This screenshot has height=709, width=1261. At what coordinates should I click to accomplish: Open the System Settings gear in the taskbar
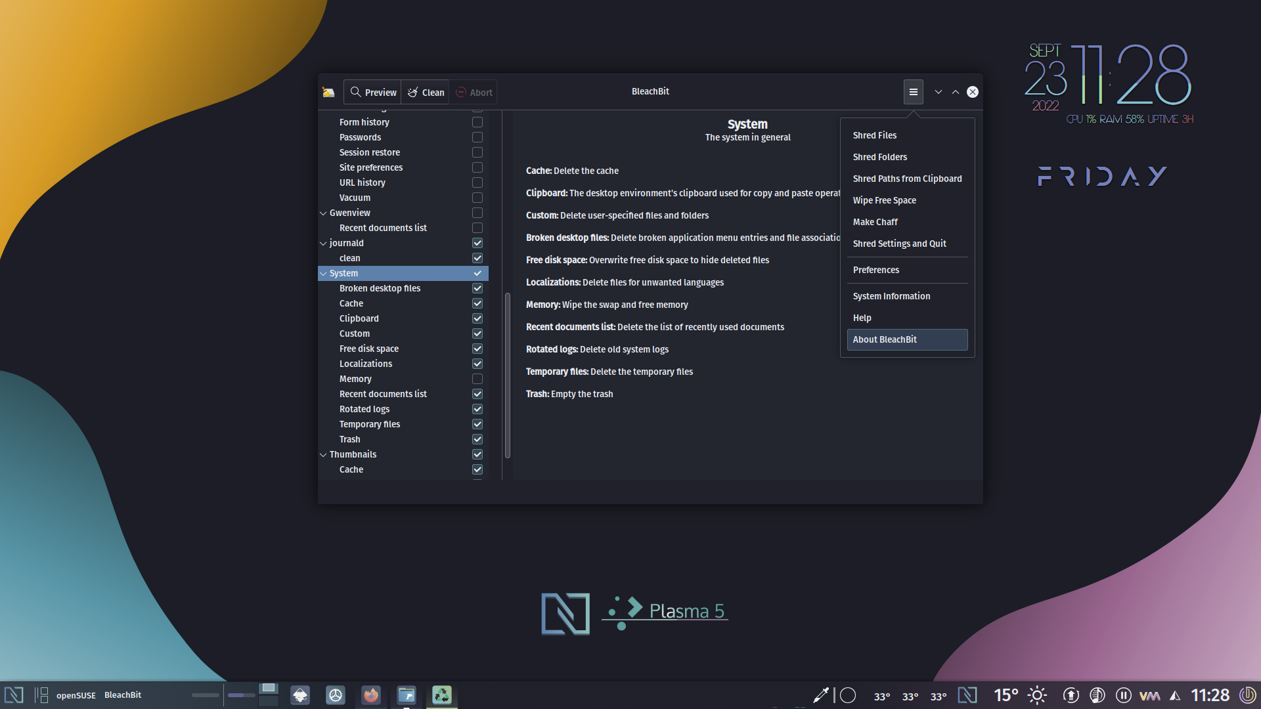[336, 695]
